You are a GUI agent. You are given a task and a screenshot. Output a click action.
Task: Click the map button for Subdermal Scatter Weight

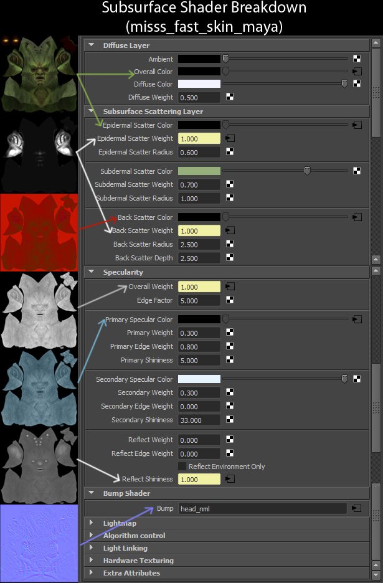[x=230, y=184]
